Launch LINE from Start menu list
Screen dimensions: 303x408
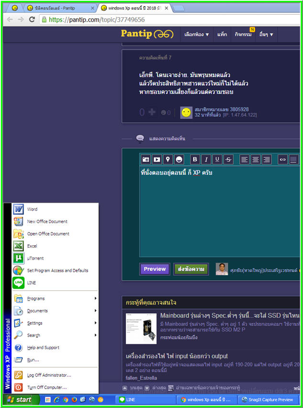(55, 283)
